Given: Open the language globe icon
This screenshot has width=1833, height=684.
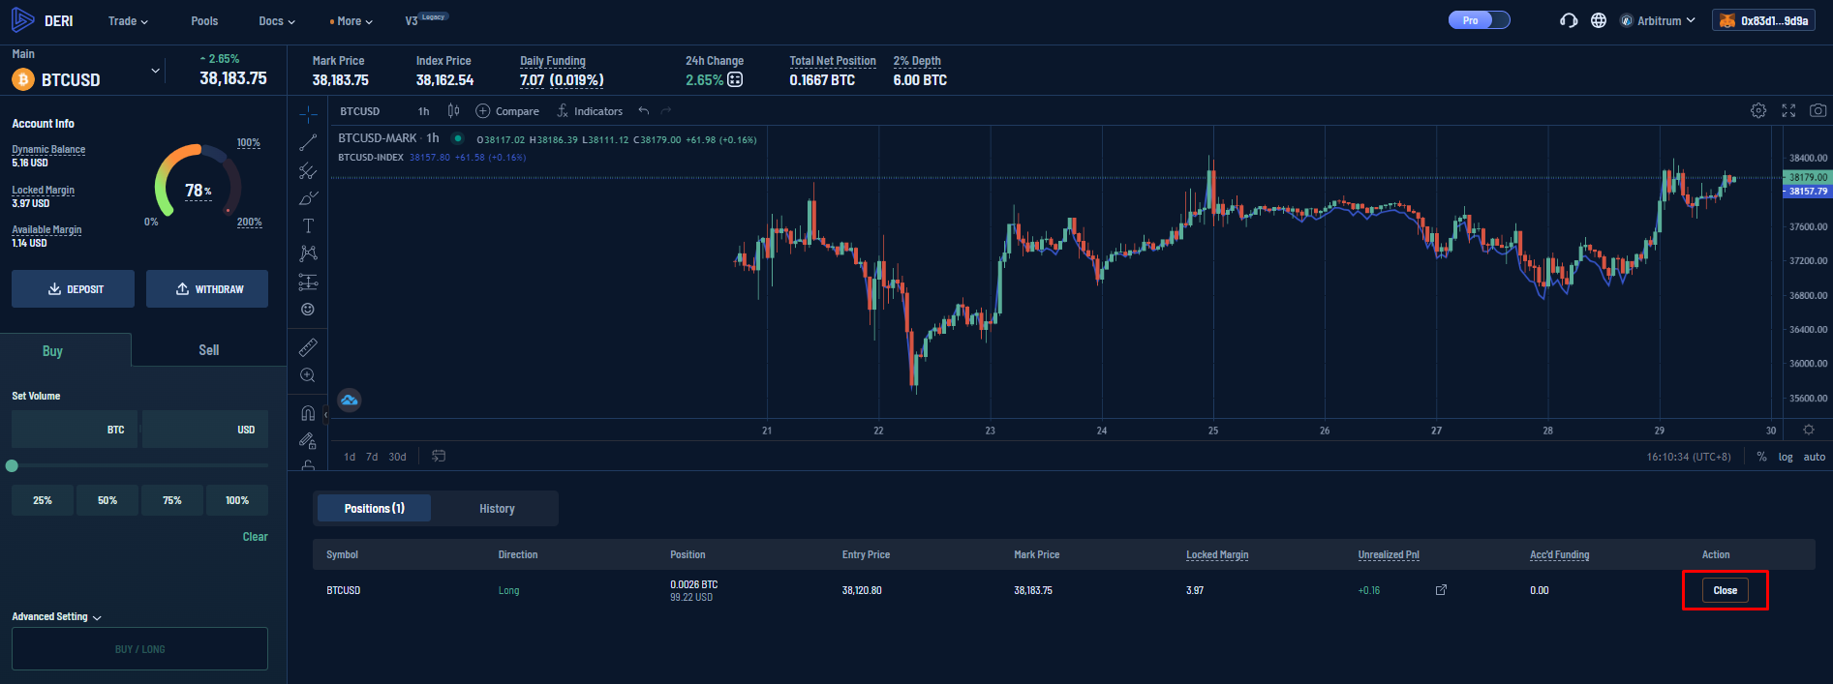Looking at the screenshot, I should click(x=1599, y=20).
